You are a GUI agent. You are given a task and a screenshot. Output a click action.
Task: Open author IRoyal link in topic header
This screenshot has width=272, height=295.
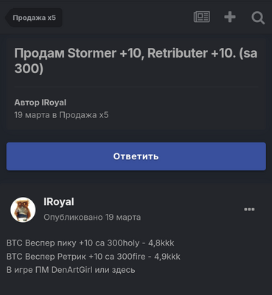coord(54,103)
